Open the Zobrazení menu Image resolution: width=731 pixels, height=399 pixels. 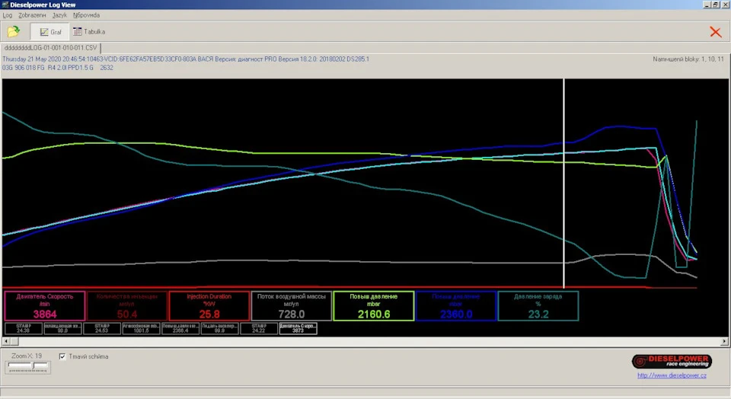click(32, 15)
